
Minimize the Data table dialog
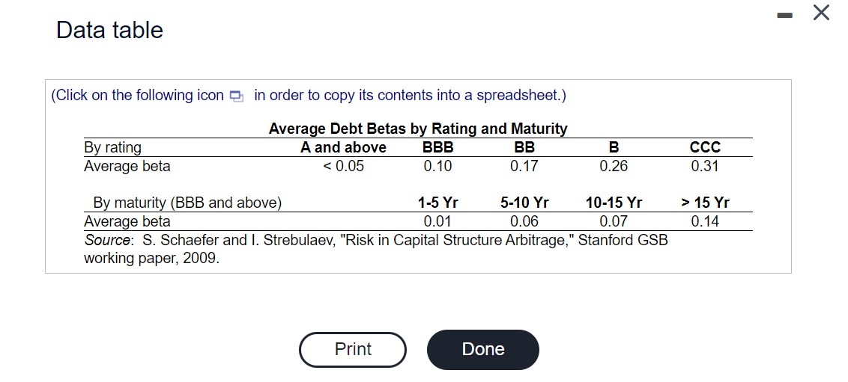point(784,14)
